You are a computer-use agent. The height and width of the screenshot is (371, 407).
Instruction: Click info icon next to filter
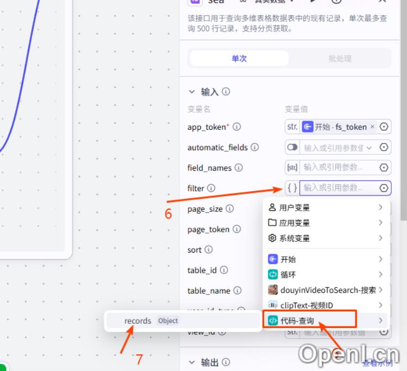[x=211, y=188]
